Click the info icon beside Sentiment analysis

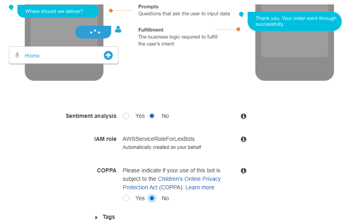point(243,116)
